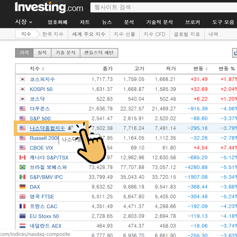Click CBOE VIX change value +4.54
The height and width of the screenshot is (237, 237).
(x=200, y=148)
